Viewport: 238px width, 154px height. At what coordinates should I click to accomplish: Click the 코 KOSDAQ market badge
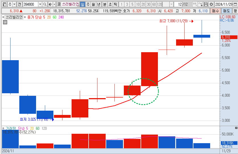click(x=59, y=4)
